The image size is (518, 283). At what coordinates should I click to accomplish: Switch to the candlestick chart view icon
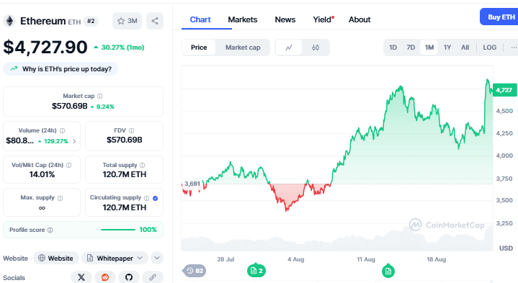[x=316, y=48]
